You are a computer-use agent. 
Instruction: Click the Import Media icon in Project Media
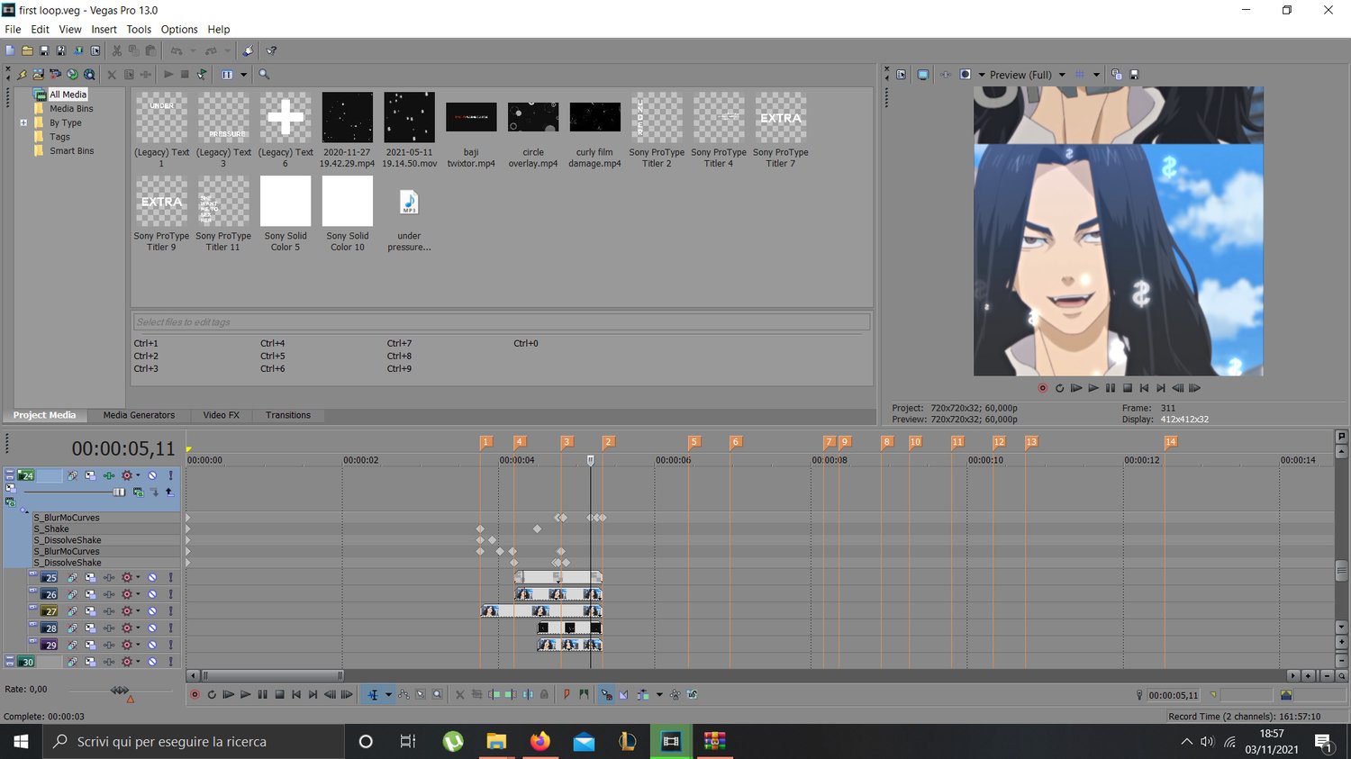pyautogui.click(x=39, y=74)
